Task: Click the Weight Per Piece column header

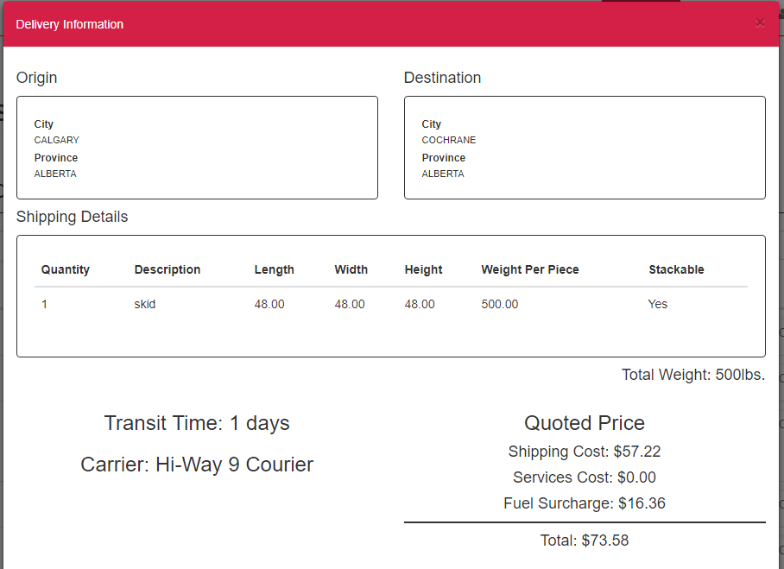Action: click(530, 269)
